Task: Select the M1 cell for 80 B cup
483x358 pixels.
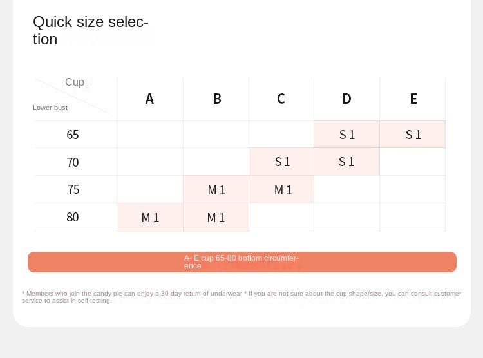Action: [216, 218]
